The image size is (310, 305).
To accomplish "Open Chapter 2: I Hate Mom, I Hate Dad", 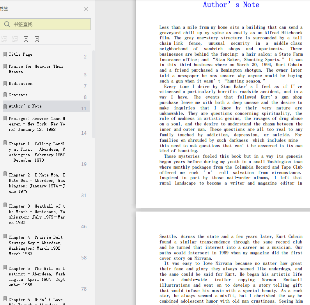I will pyautogui.click(x=37, y=183).
